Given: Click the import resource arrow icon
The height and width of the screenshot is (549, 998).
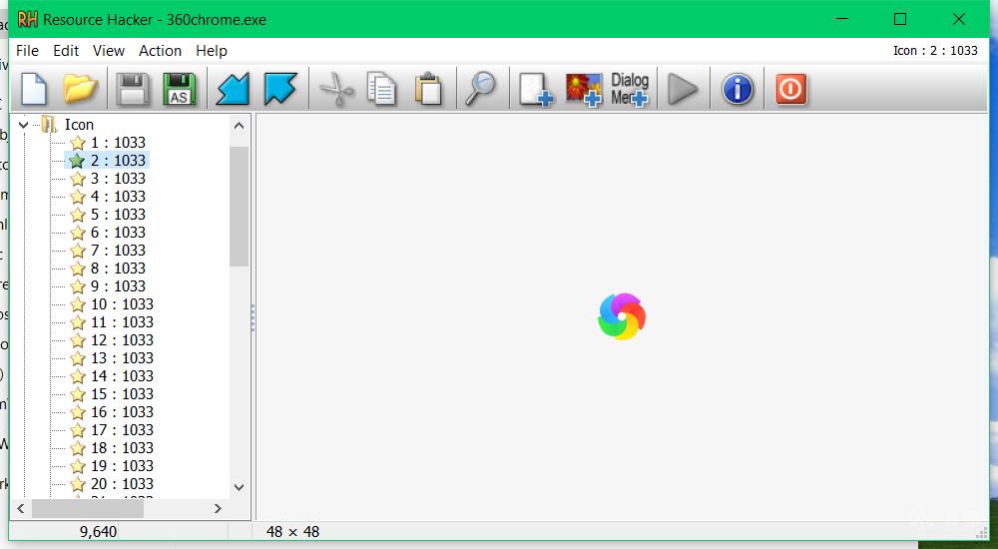Looking at the screenshot, I should pyautogui.click(x=233, y=89).
